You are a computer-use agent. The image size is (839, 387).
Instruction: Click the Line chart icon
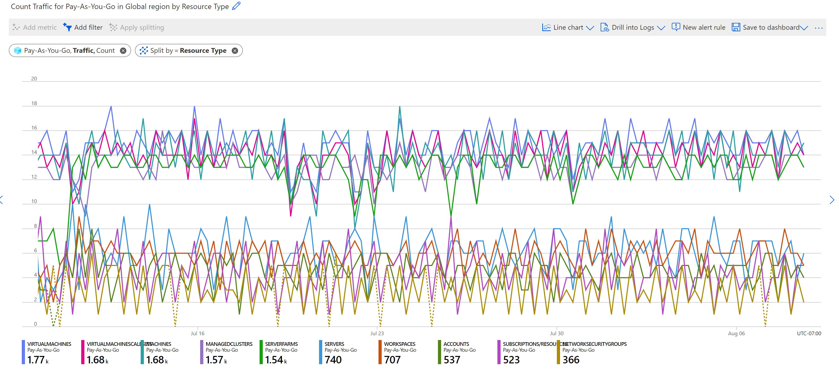click(x=546, y=27)
